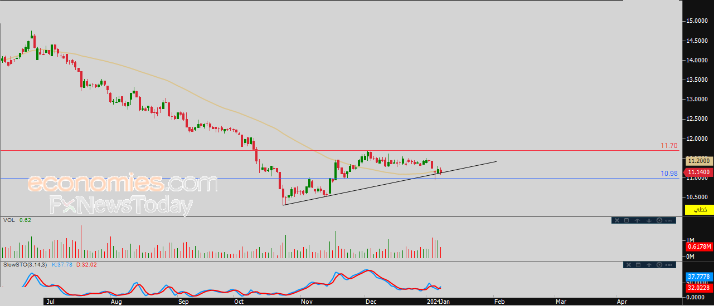Image resolution: width=714 pixels, height=306 pixels.
Task: Click the Sep label on time axis
Action: 184,301
